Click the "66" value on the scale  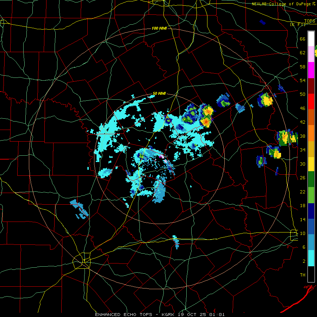coord(303,39)
